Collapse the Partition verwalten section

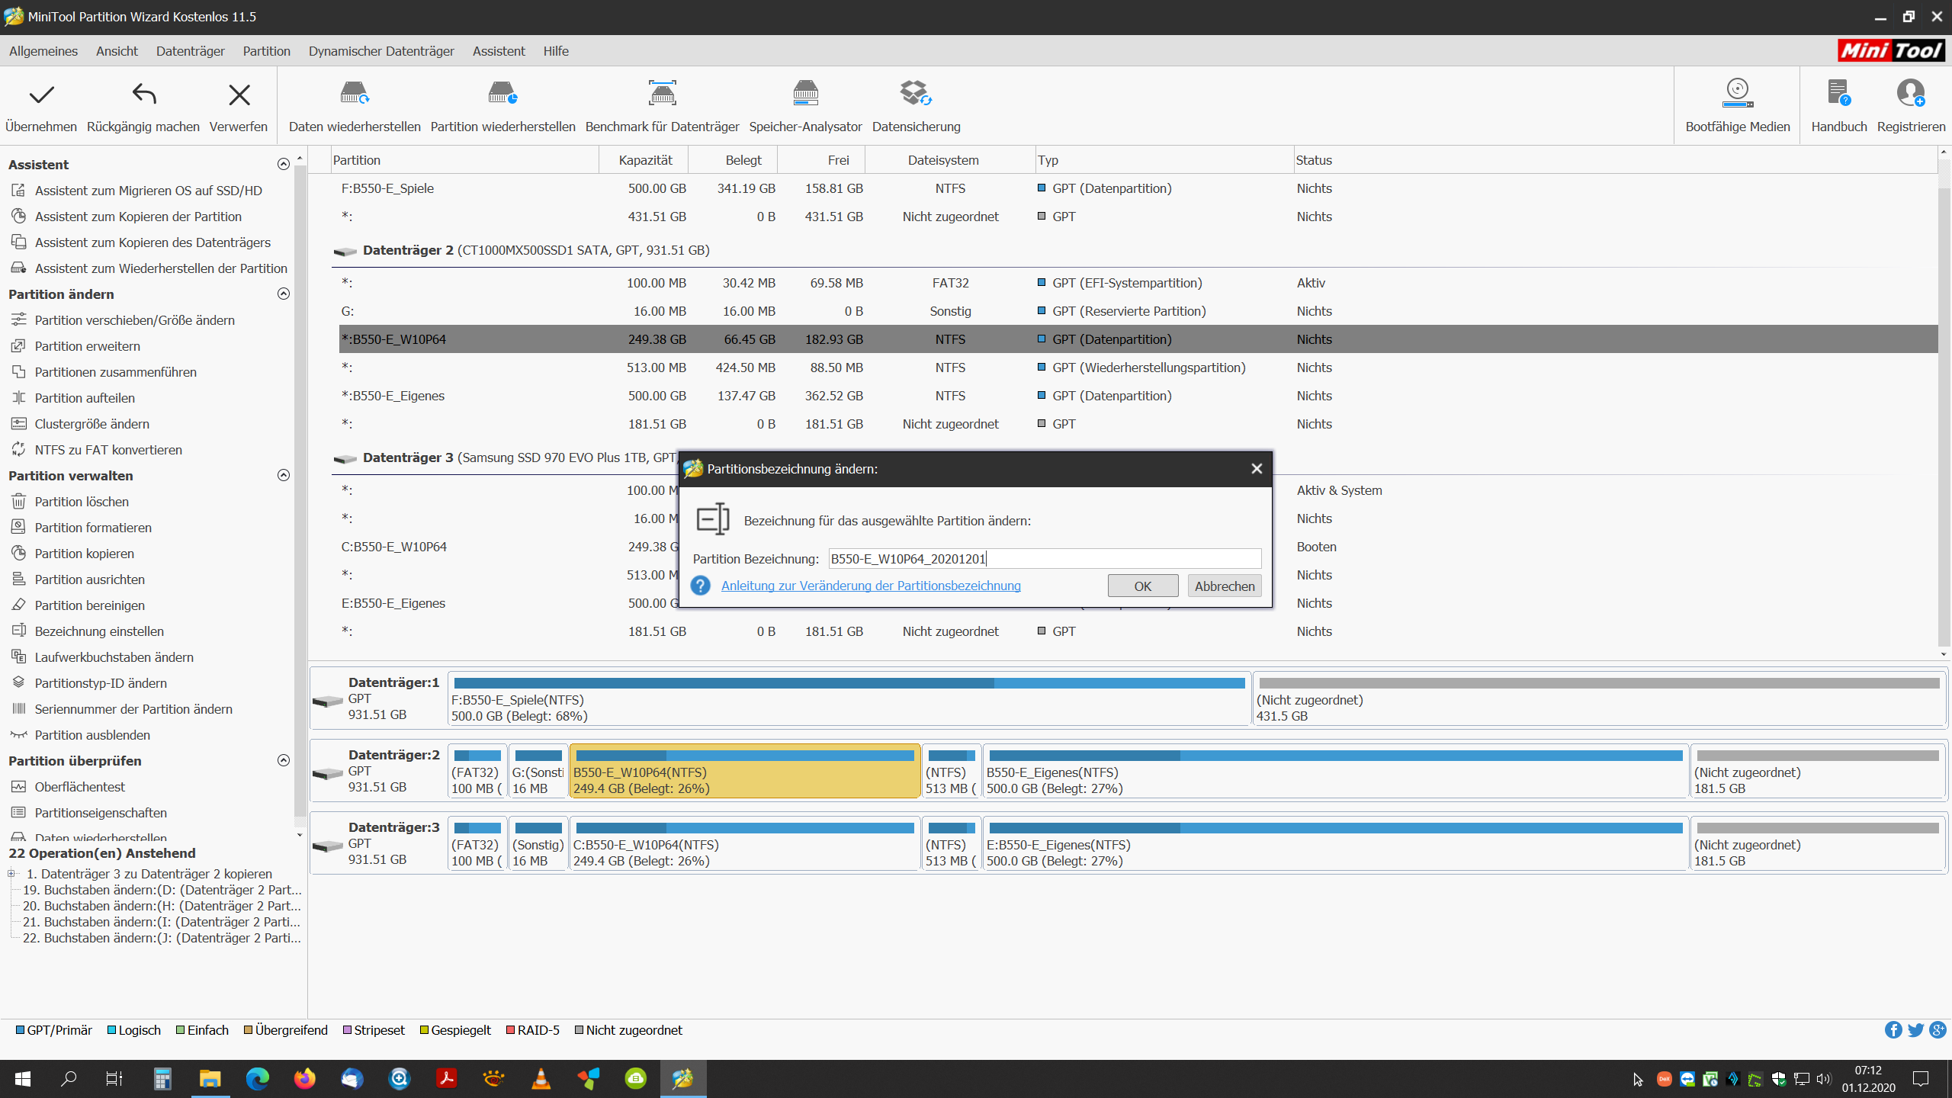284,475
